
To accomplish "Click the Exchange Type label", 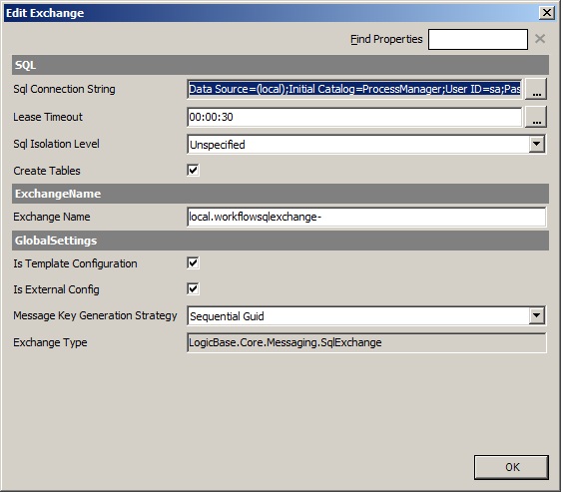I will click(x=50, y=342).
